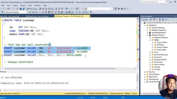The height and width of the screenshot is (99, 177).
Task: Click Object Explorer Refresh icon
Action: pos(163,20)
